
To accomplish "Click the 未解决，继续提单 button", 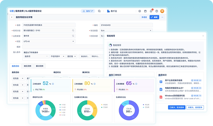I will click(195, 107).
